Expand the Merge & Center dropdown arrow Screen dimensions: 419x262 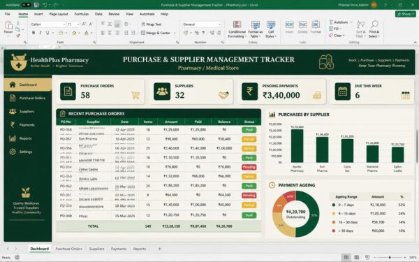click(x=175, y=33)
